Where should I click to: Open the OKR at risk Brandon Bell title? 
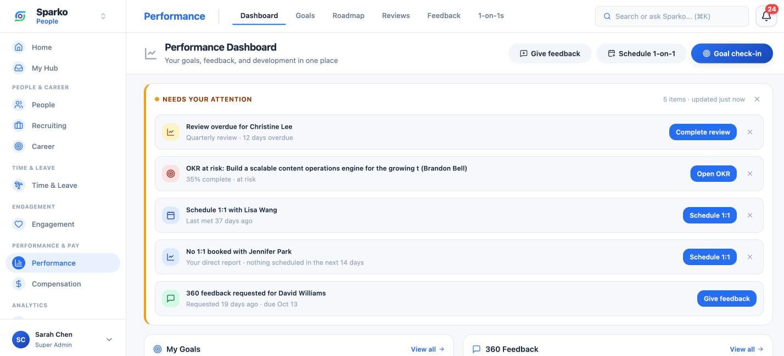(x=327, y=168)
